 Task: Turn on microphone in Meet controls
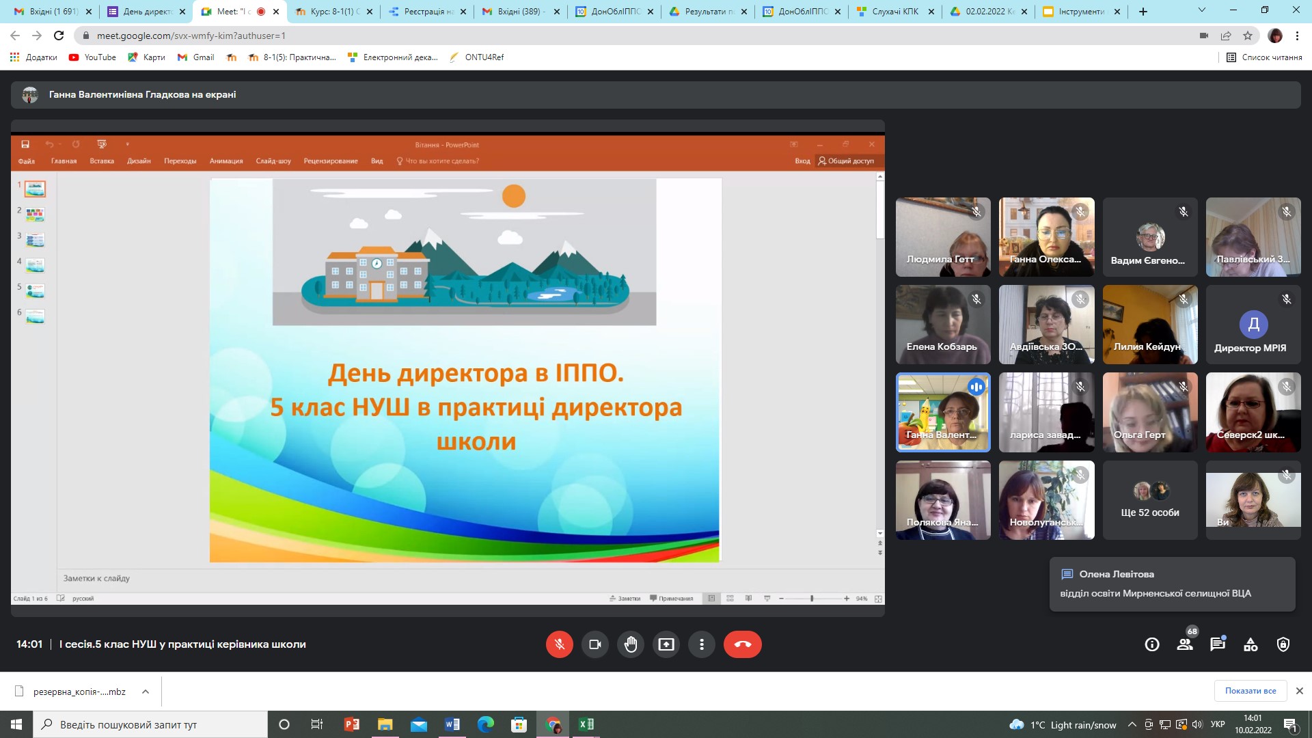click(559, 644)
